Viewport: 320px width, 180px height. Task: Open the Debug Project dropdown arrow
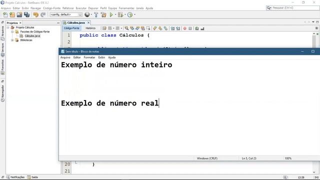(x=125, y=14)
